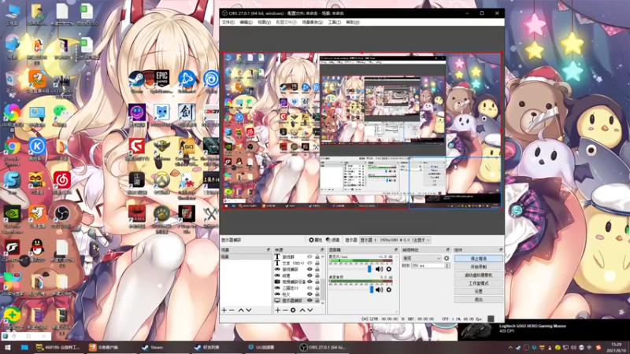
Task: Open Epic Games desktop shortcut
Action: coord(161,82)
